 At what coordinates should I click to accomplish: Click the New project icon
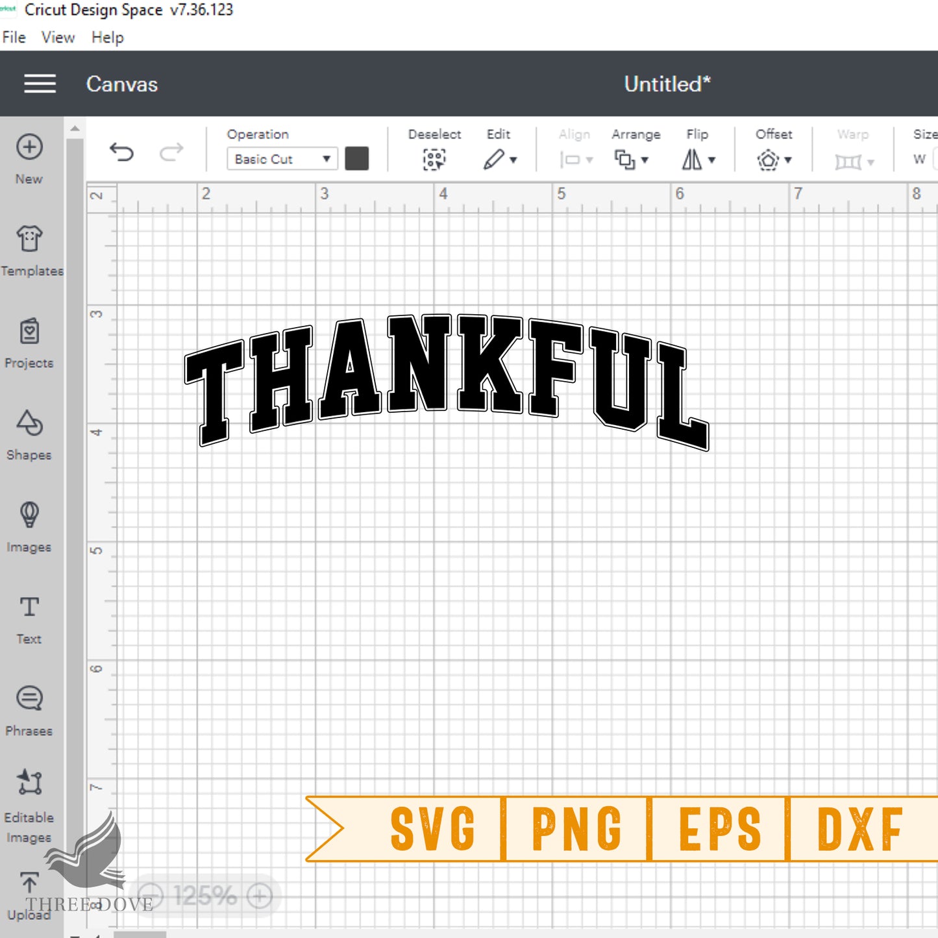[x=29, y=147]
